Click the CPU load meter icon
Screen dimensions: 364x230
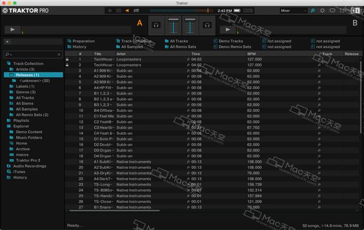click(x=136, y=11)
